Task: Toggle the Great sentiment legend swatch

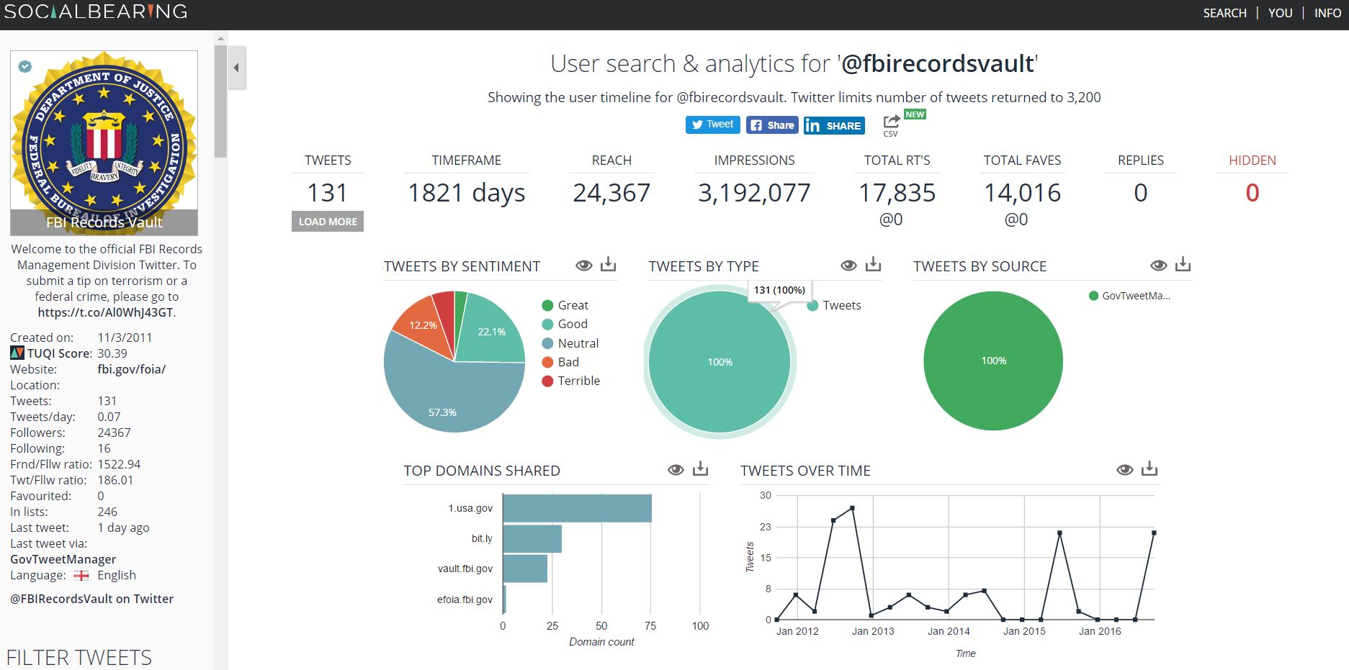Action: coord(547,305)
